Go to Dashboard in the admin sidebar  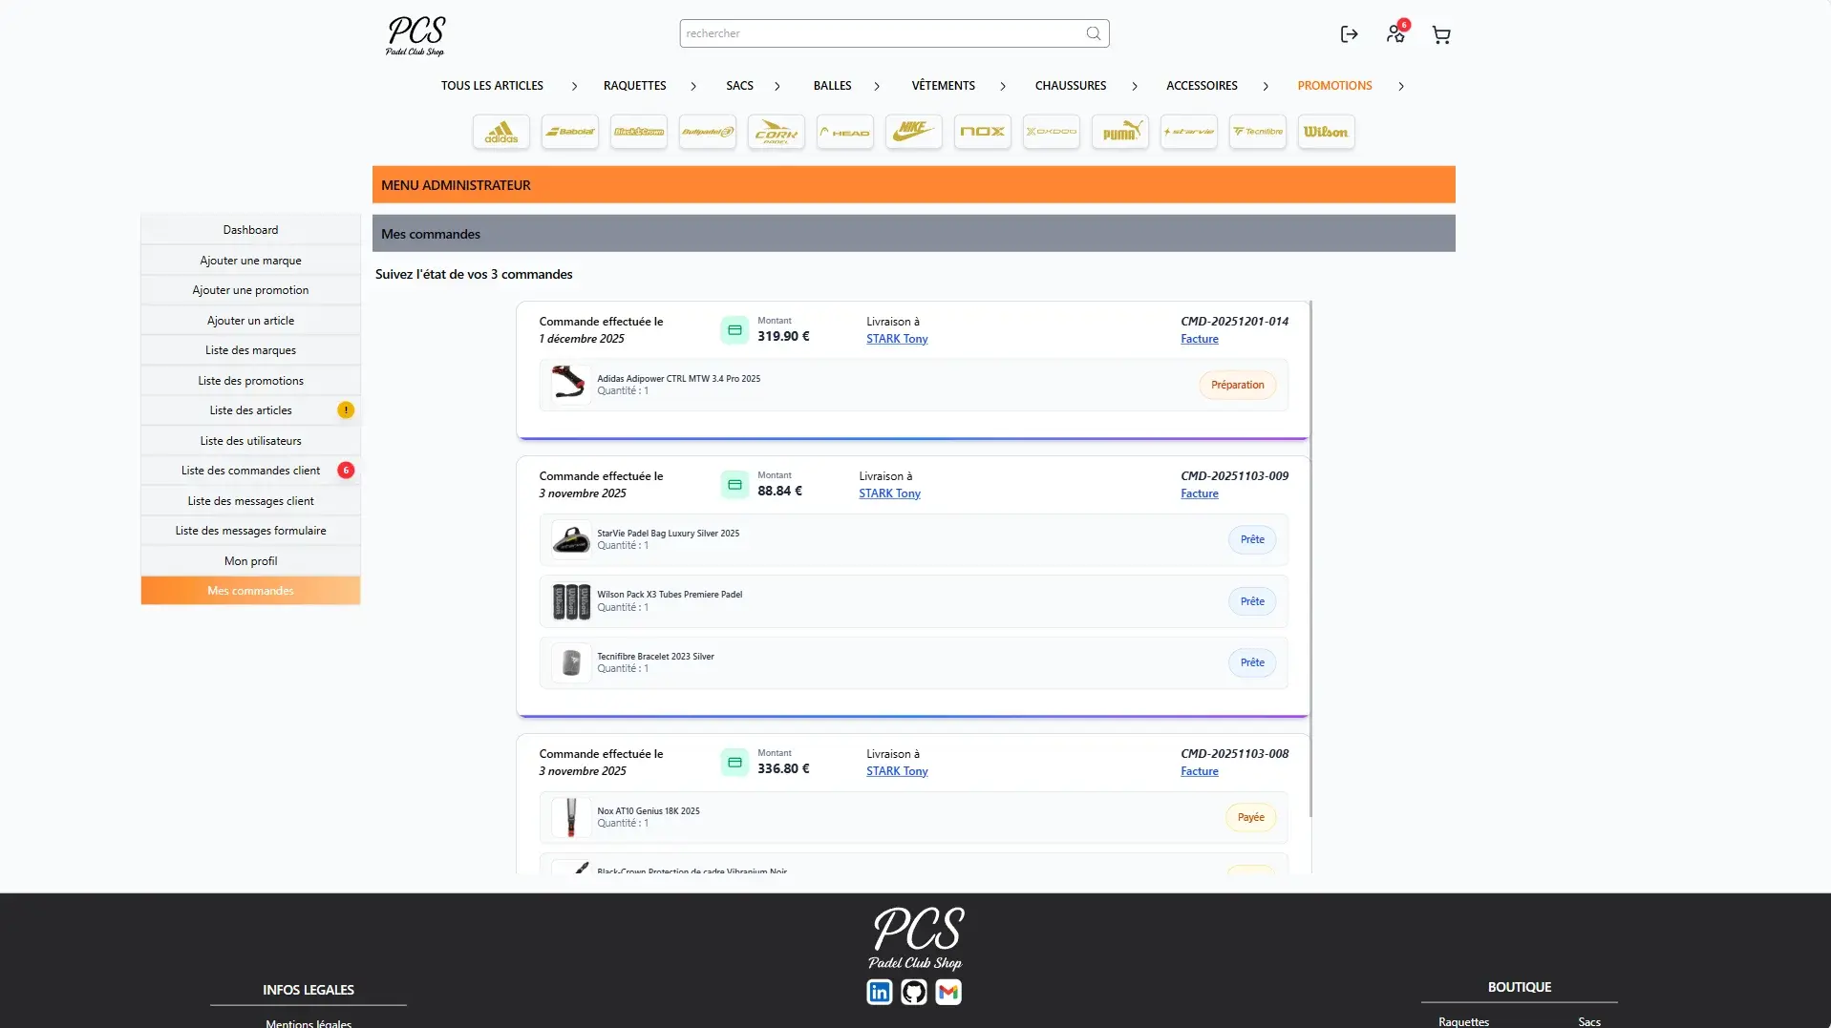point(250,230)
